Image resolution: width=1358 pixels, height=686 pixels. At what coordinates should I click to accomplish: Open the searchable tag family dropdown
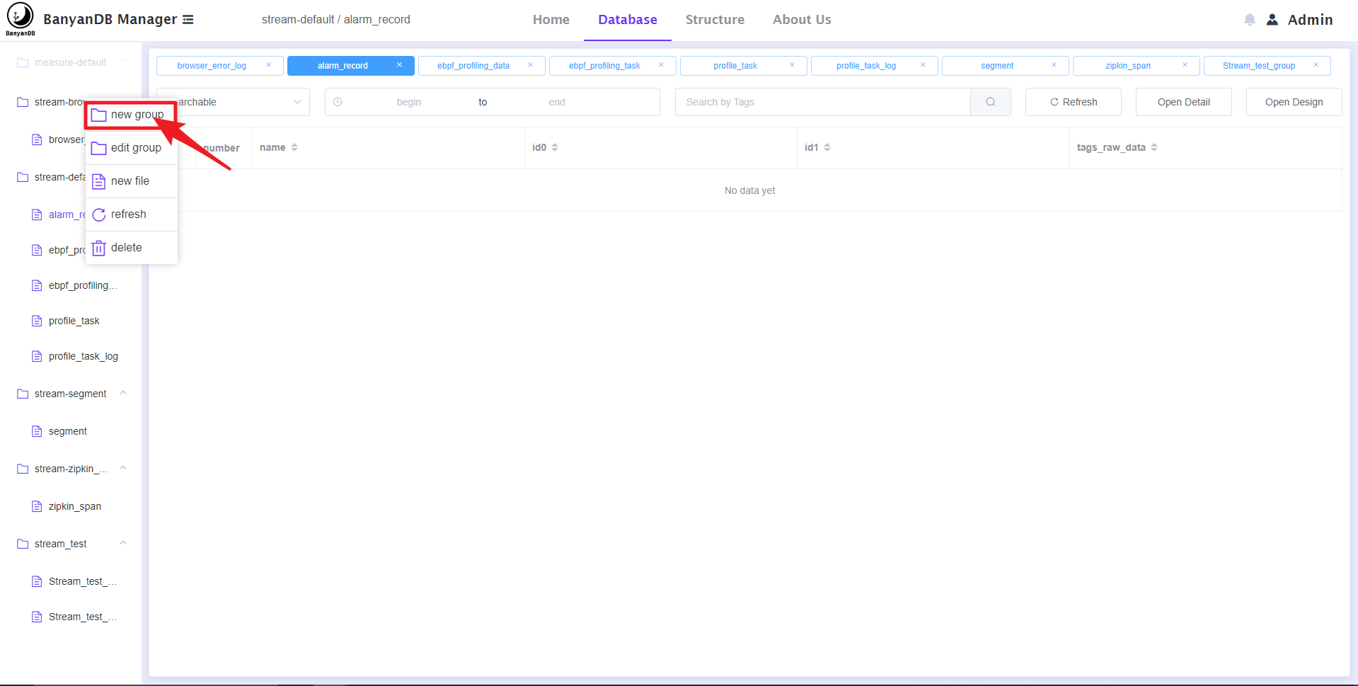click(x=233, y=102)
